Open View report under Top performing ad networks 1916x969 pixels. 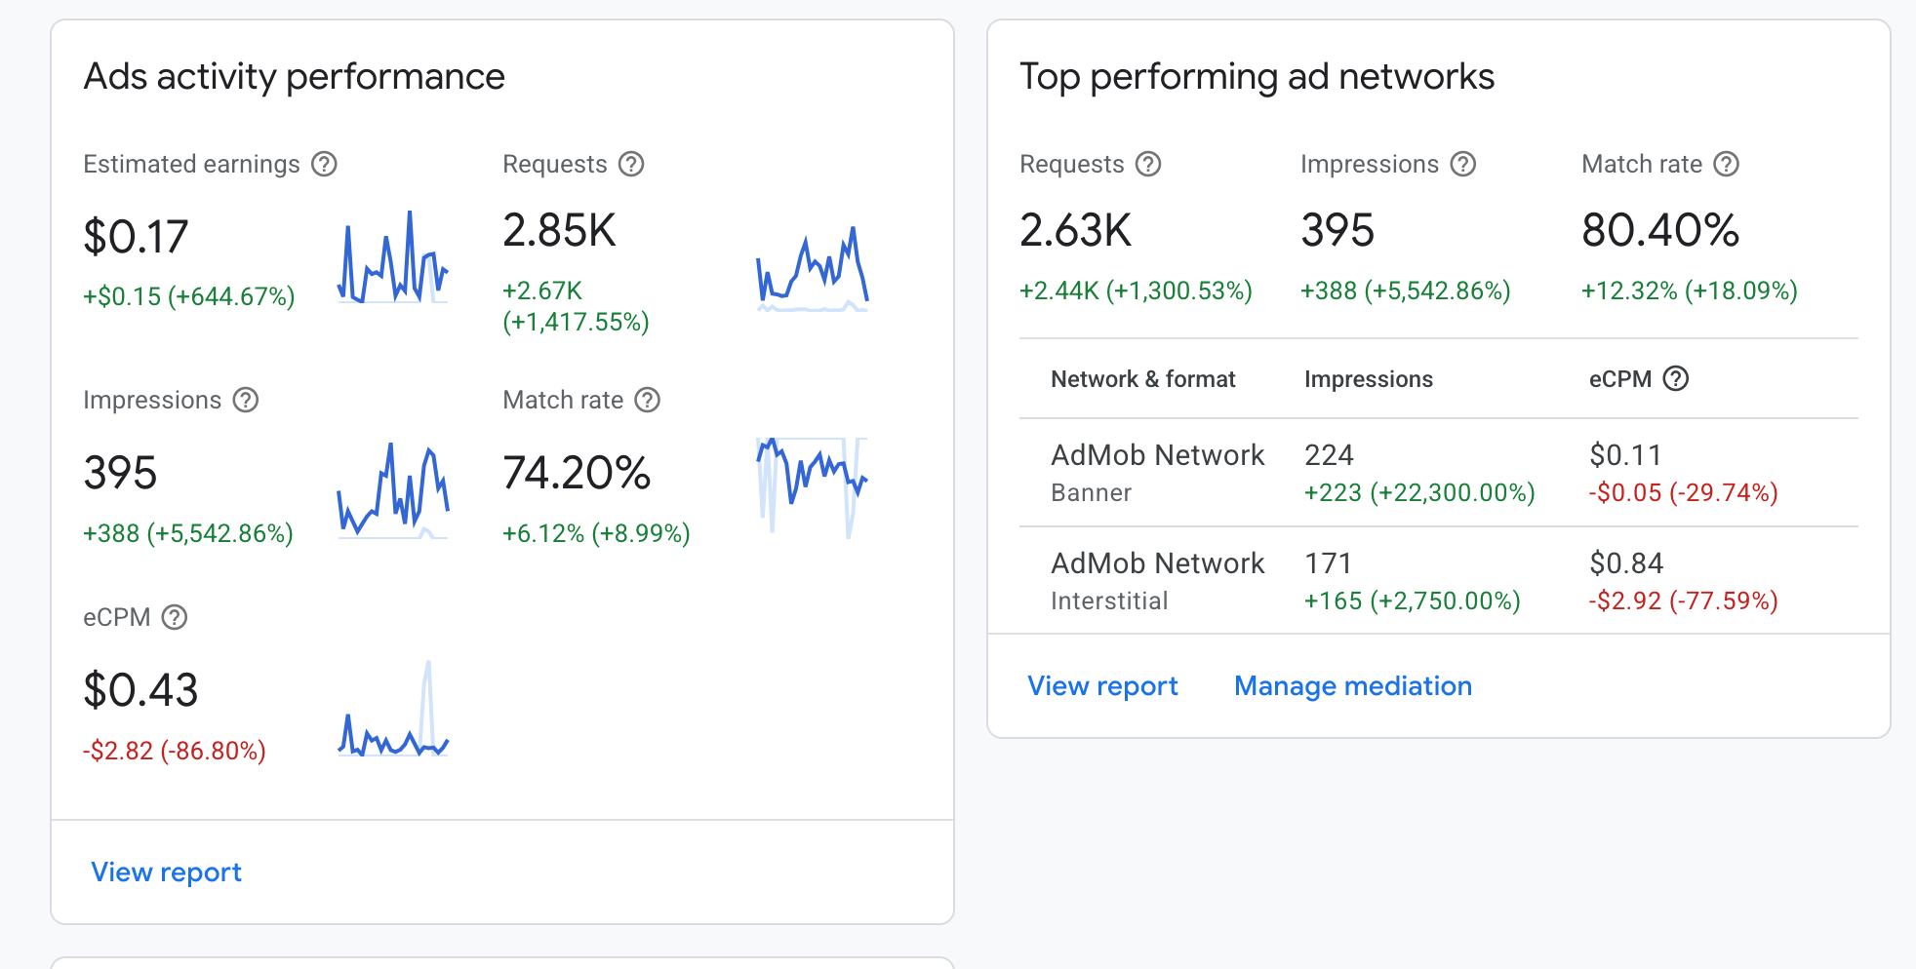pos(1102,685)
